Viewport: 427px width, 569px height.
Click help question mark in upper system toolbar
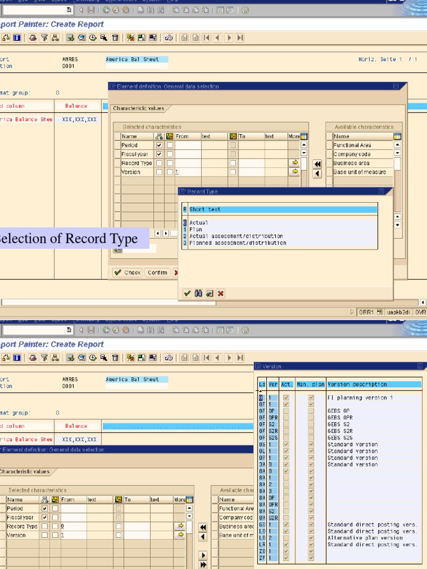click(245, 10)
